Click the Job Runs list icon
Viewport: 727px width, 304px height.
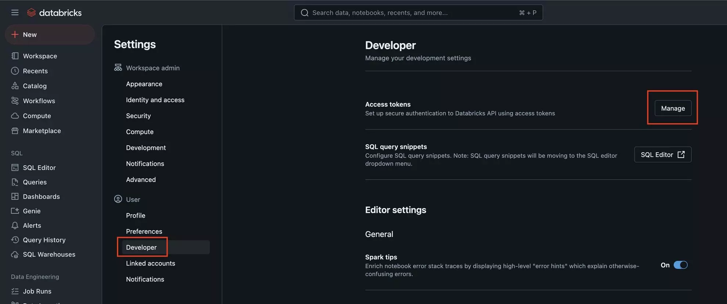pos(15,291)
